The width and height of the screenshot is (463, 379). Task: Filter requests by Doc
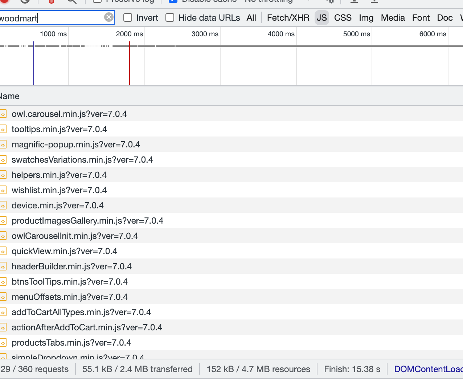445,18
